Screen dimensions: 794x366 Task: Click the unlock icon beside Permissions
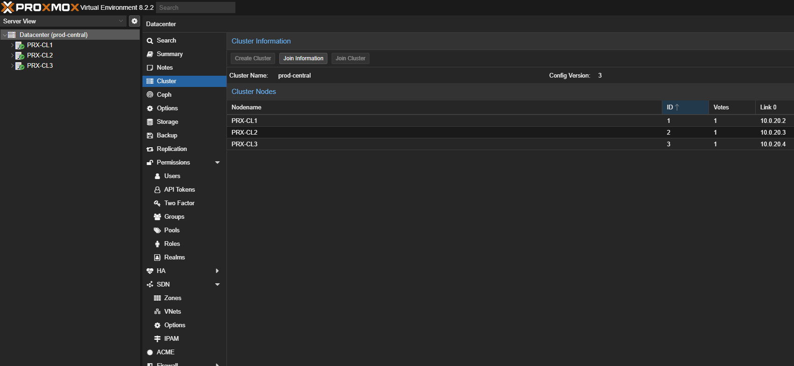pyautogui.click(x=150, y=163)
